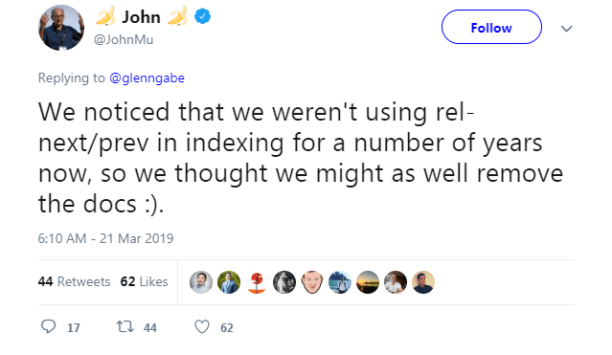View the 44 Retweets list
The height and width of the screenshot is (355, 612).
[74, 281]
